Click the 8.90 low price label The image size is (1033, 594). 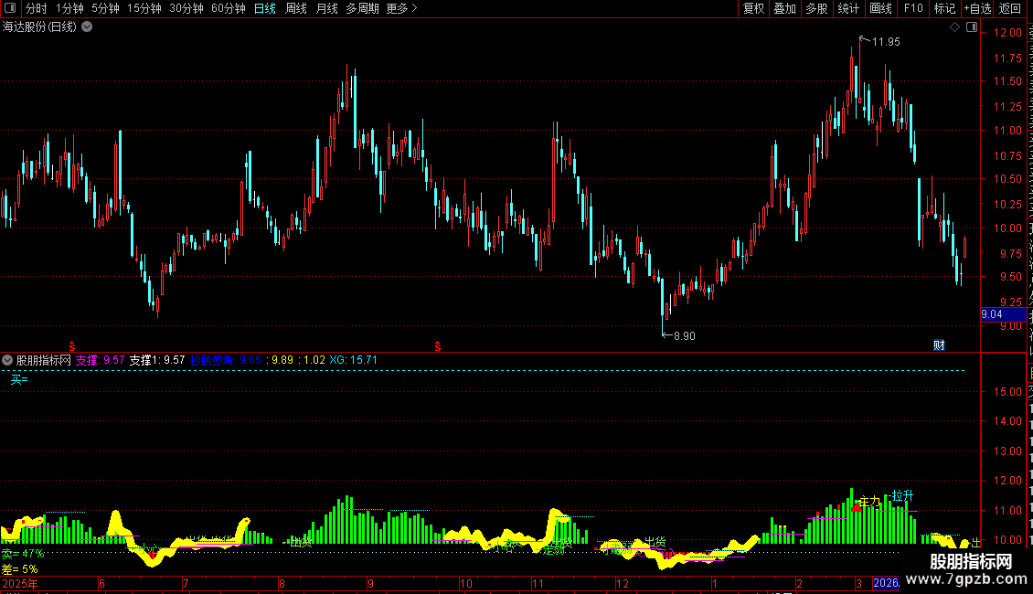(x=685, y=336)
